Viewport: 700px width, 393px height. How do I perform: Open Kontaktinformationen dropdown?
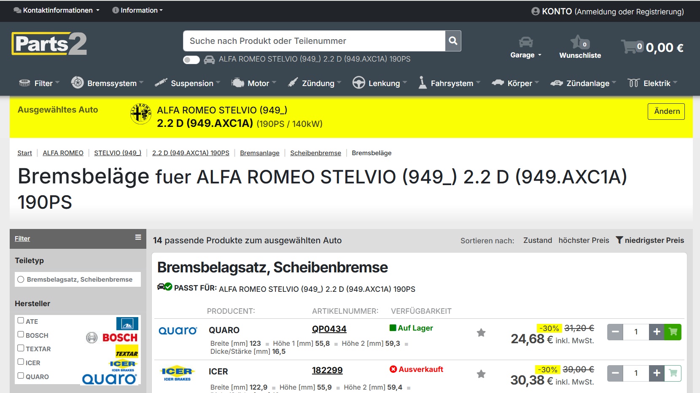57,11
